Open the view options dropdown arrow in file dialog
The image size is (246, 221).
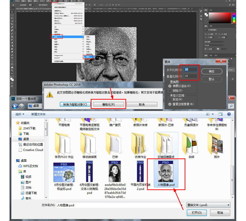(x=213, y=114)
